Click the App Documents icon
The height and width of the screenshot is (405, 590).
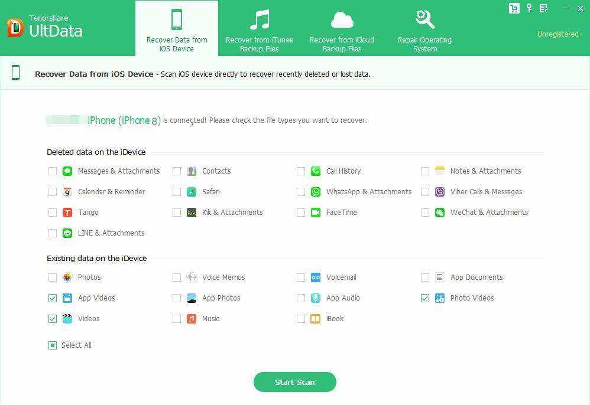[440, 277]
